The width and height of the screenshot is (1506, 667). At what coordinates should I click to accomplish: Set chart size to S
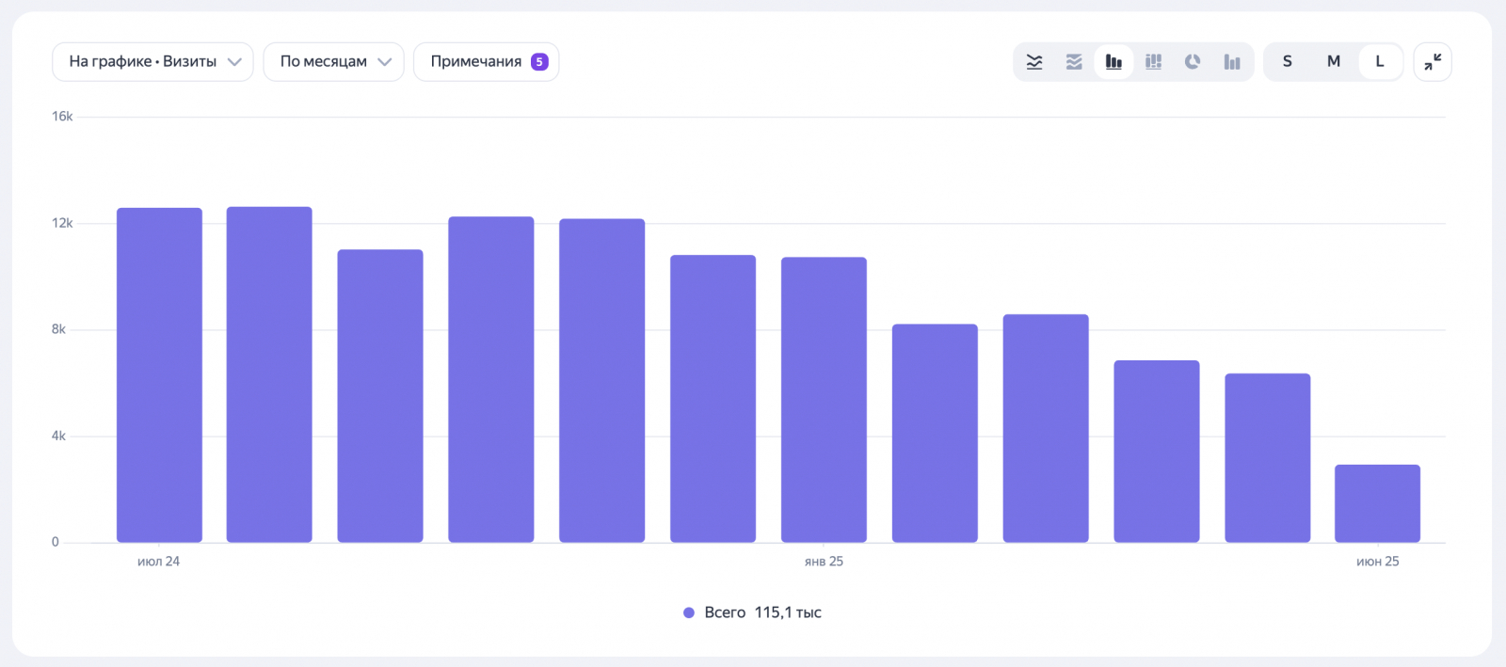[x=1287, y=62]
